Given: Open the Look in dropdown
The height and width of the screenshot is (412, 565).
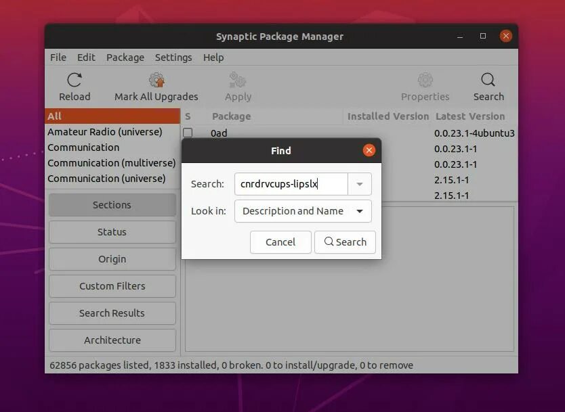Looking at the screenshot, I should (x=303, y=211).
